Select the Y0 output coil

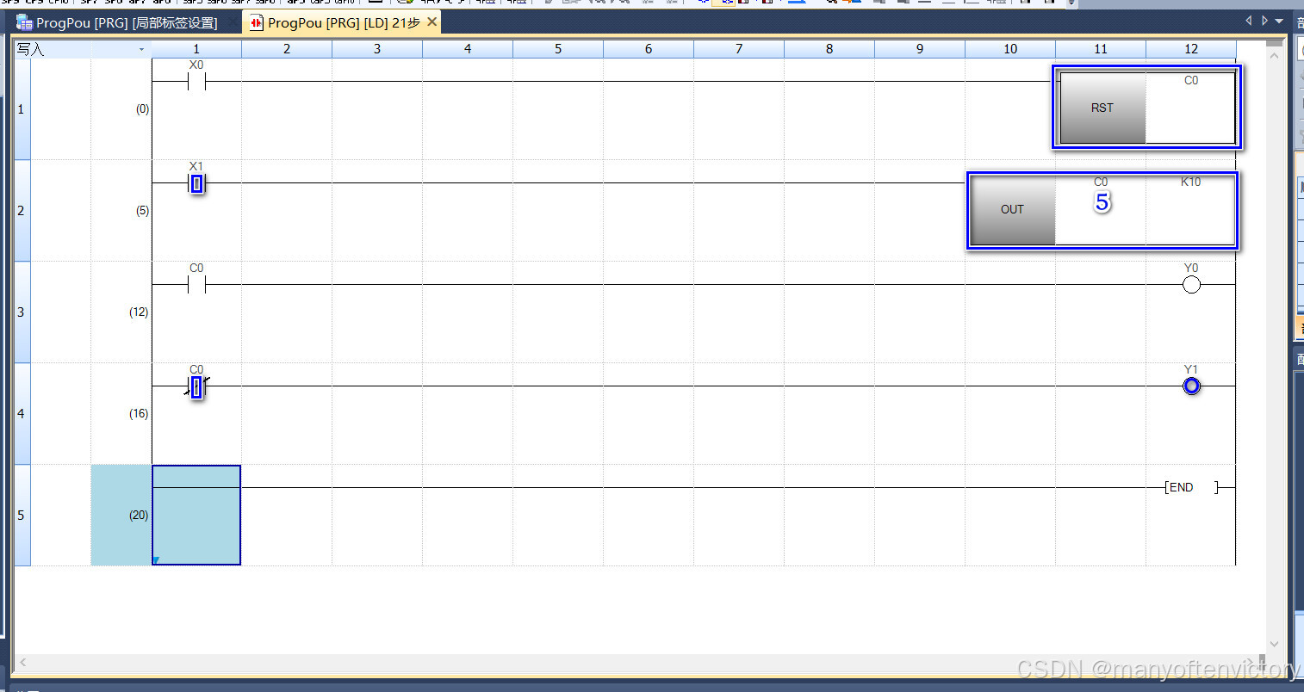coord(1191,285)
